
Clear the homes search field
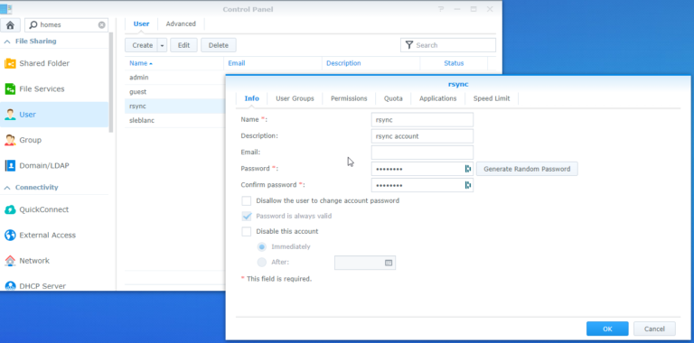coord(101,24)
